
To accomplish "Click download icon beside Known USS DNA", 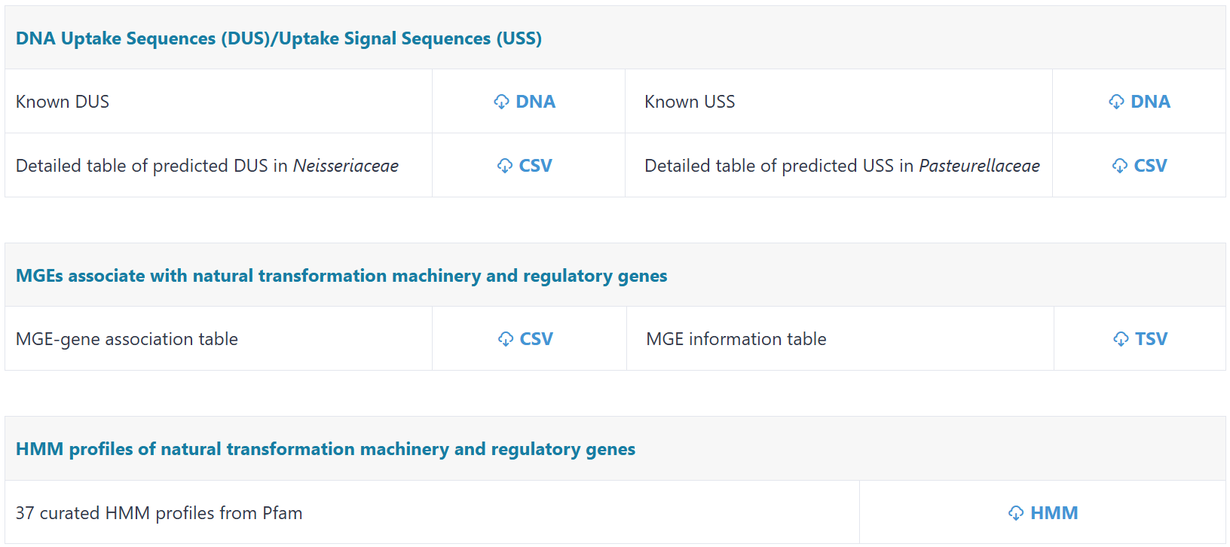I will pyautogui.click(x=1116, y=102).
